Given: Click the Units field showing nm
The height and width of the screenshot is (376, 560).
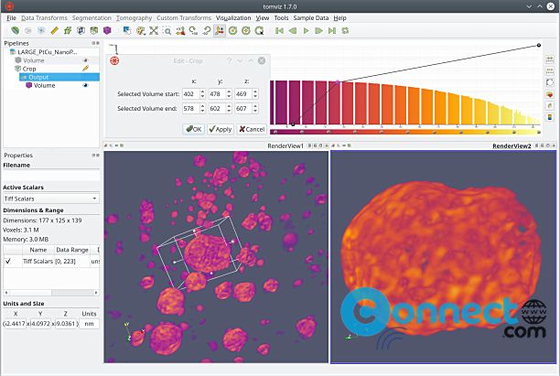Looking at the screenshot, I should click(x=89, y=324).
